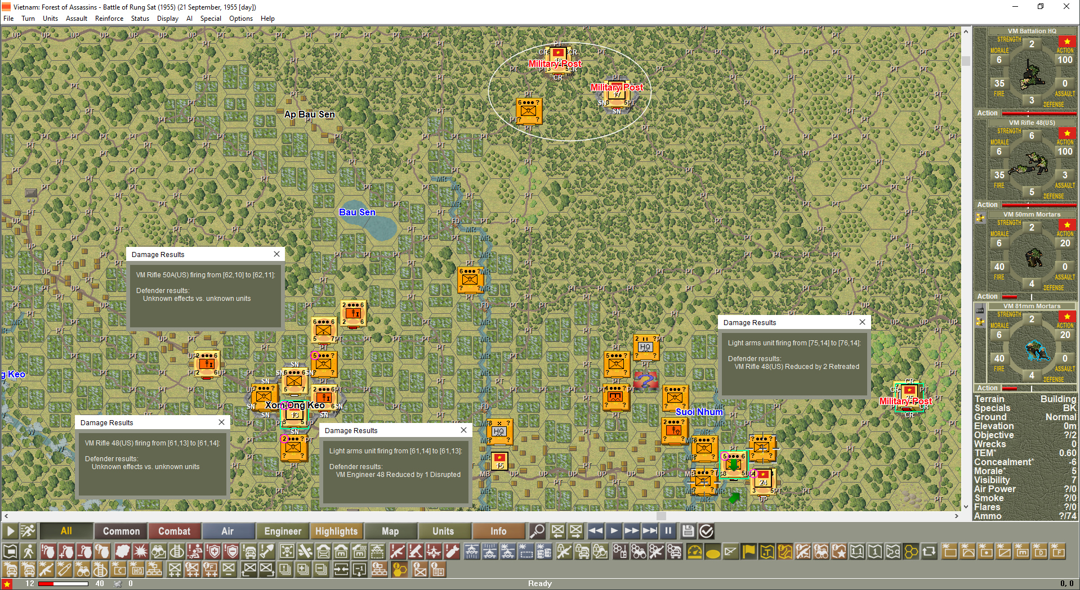
Task: Click the Suoi Nhum map label
Action: (x=699, y=412)
